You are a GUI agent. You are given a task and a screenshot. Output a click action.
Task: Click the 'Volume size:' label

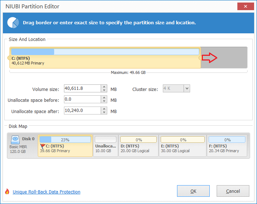tap(45, 89)
